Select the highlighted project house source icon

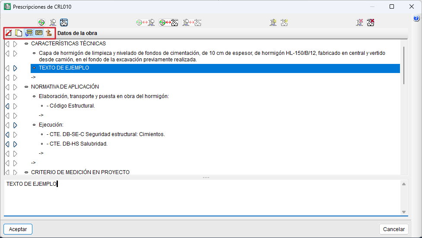point(64,22)
